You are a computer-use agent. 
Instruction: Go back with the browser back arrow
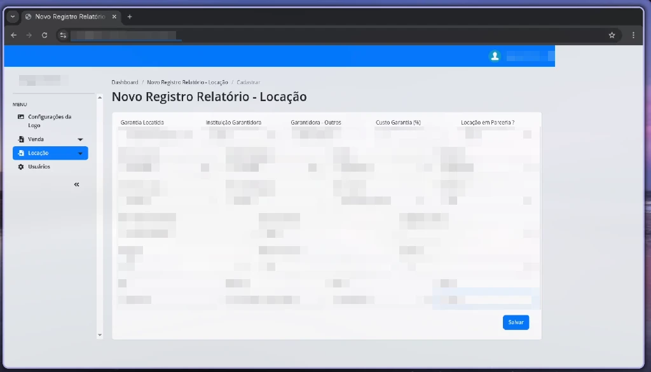click(14, 35)
